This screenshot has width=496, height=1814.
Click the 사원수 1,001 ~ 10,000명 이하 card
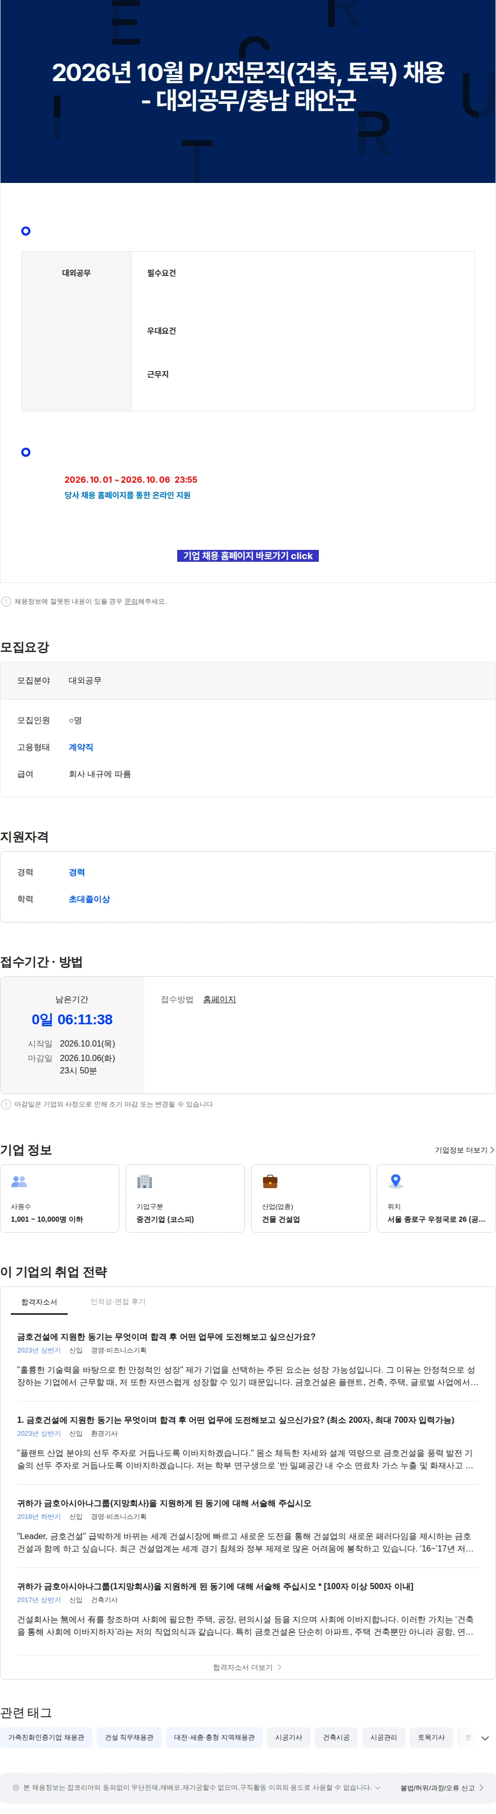60,1198
